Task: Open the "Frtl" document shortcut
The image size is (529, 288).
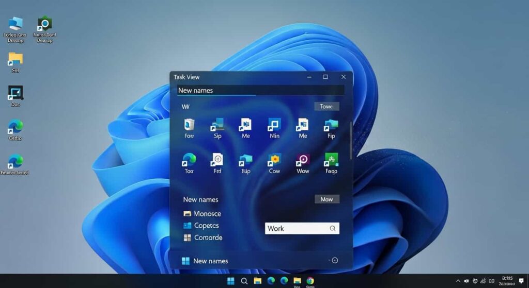Action: click(217, 161)
